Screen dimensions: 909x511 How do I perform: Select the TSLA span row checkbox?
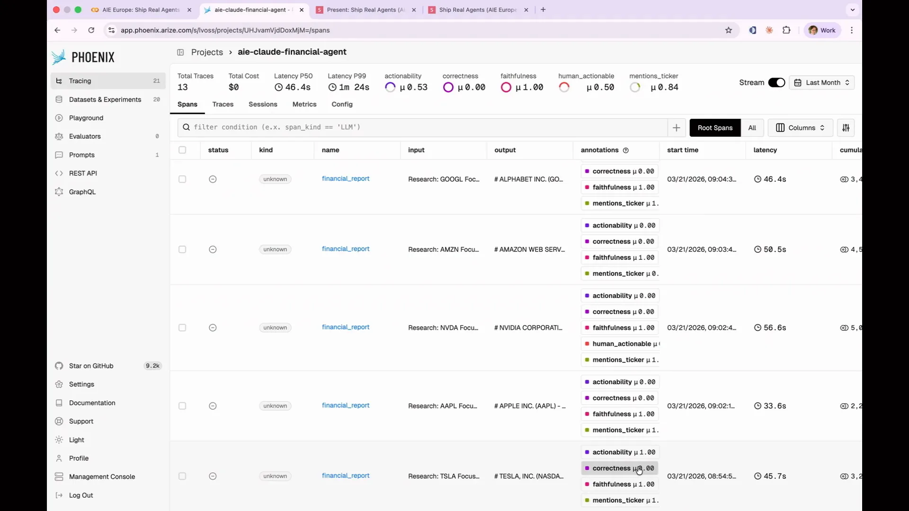click(x=182, y=476)
